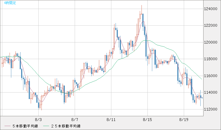Screen dimensions: 221x130
Task: Click the 8/15 date axis label
Action: point(147,120)
